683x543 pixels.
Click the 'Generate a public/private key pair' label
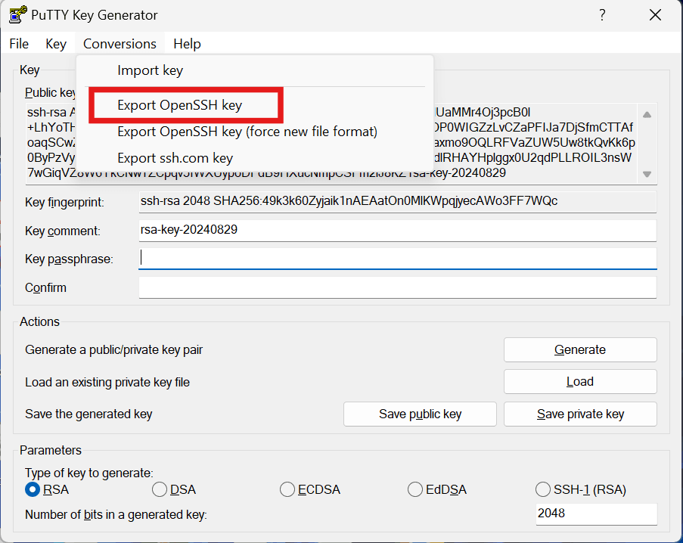(114, 350)
